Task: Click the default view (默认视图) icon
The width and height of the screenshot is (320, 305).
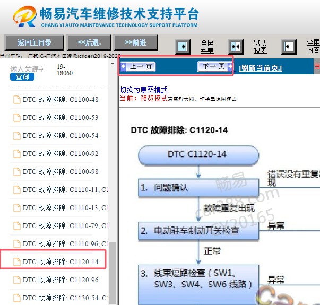Action: point(236,47)
